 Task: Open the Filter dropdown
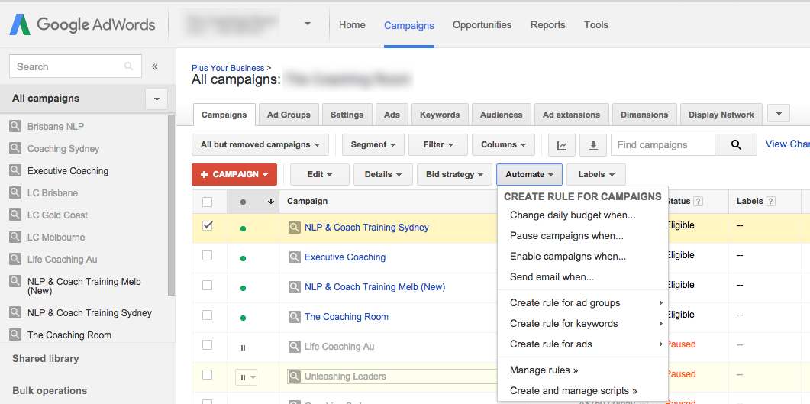coord(438,144)
